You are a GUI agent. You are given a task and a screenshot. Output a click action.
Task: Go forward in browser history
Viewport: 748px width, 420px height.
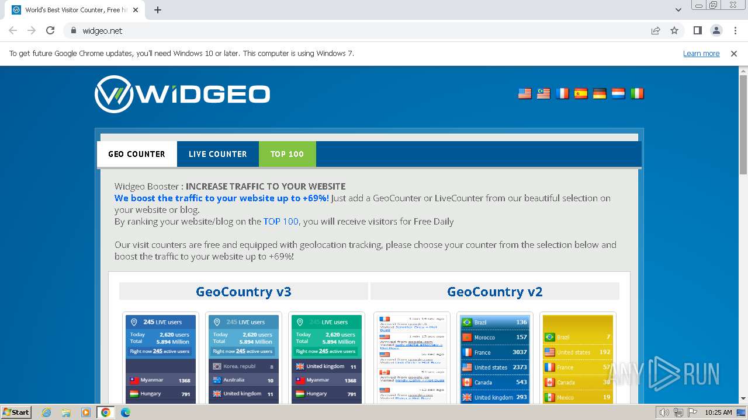pyautogui.click(x=32, y=30)
